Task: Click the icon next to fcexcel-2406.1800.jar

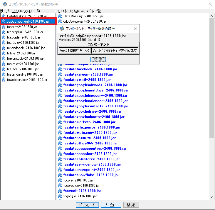Action: (60, 191)
